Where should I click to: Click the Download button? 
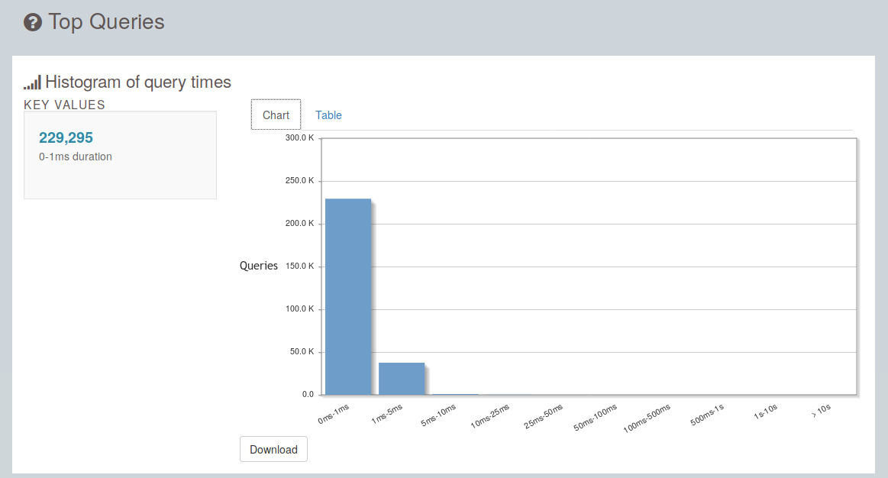(273, 449)
